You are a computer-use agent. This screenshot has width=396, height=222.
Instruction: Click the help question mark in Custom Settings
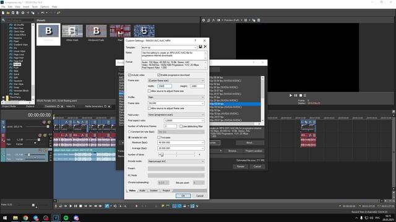pyautogui.click(x=196, y=41)
